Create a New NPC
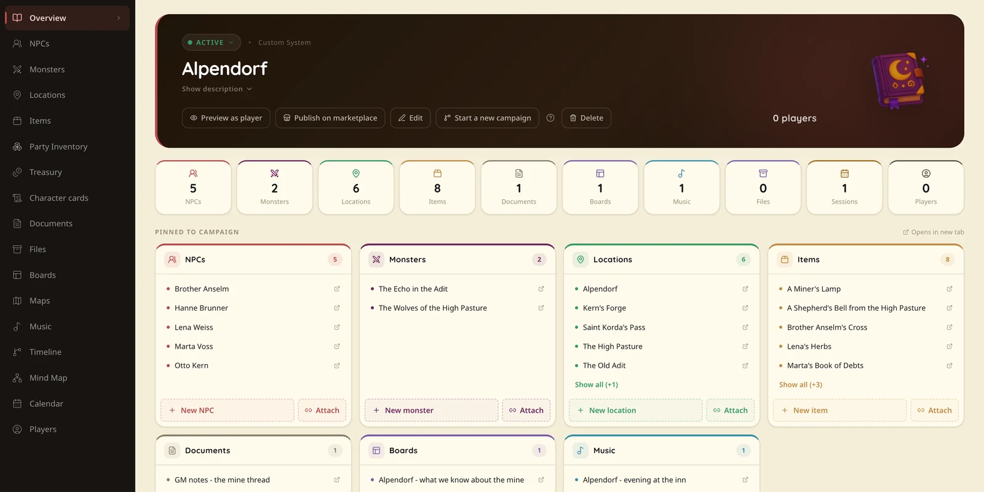This screenshot has width=984, height=492. [x=228, y=410]
